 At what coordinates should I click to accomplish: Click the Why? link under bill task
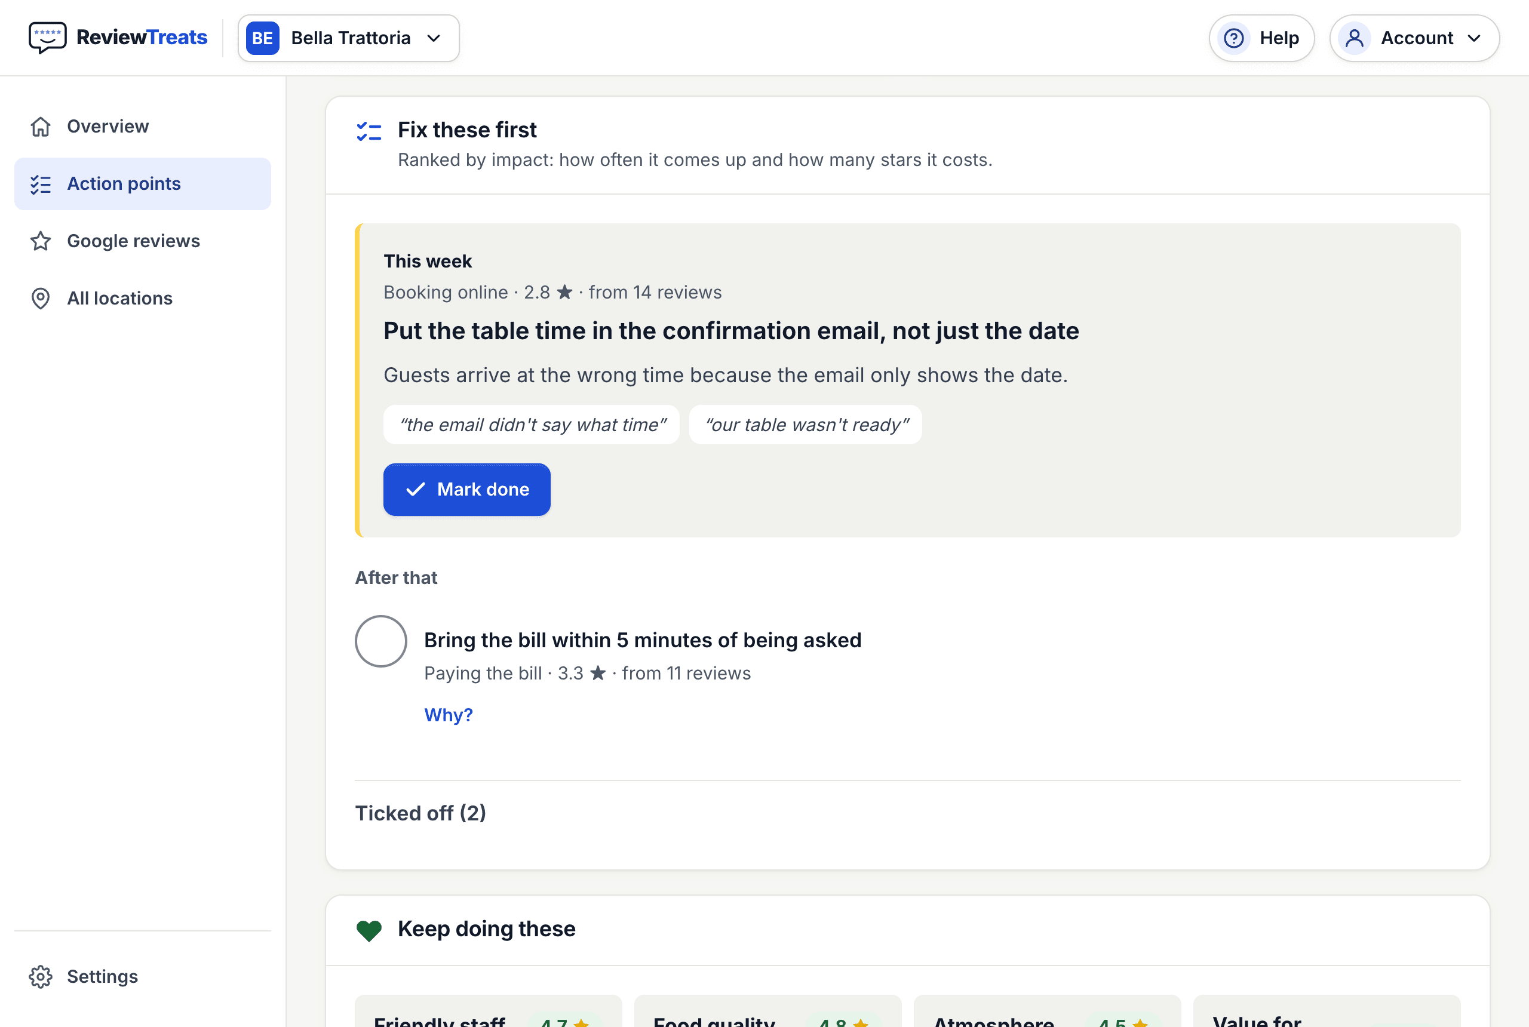(x=448, y=715)
